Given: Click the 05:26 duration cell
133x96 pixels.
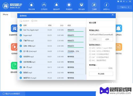Looking at the screenshot, I should click(x=49, y=78).
